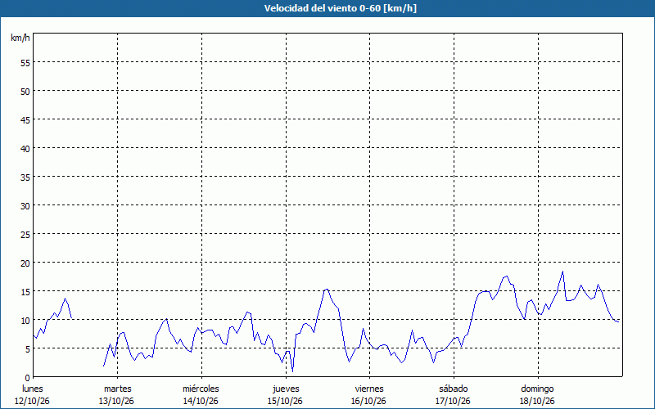Image resolution: width=655 pixels, height=409 pixels.
Task: Click the y-axis value '25'
Action: coord(25,235)
